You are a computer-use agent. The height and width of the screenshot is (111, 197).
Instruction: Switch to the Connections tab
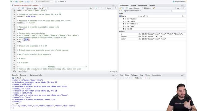point(143,5)
